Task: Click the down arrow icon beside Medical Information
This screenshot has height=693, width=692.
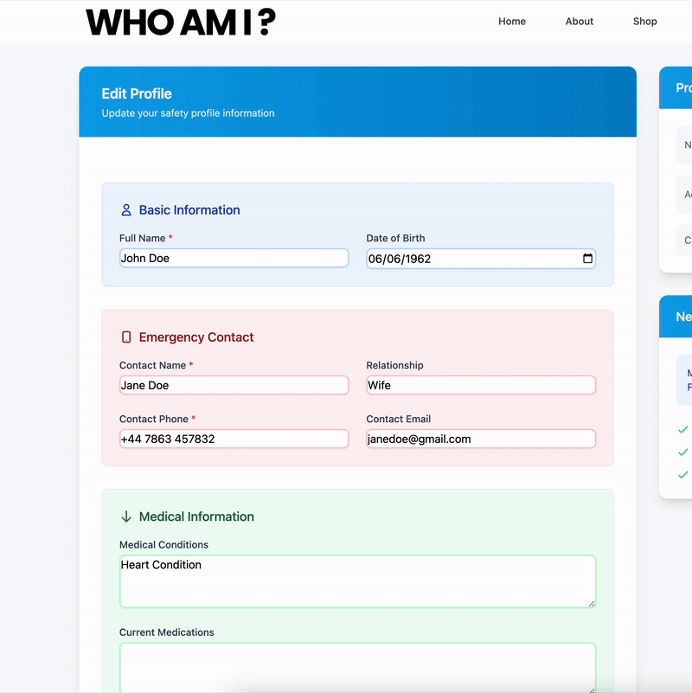Action: tap(126, 517)
